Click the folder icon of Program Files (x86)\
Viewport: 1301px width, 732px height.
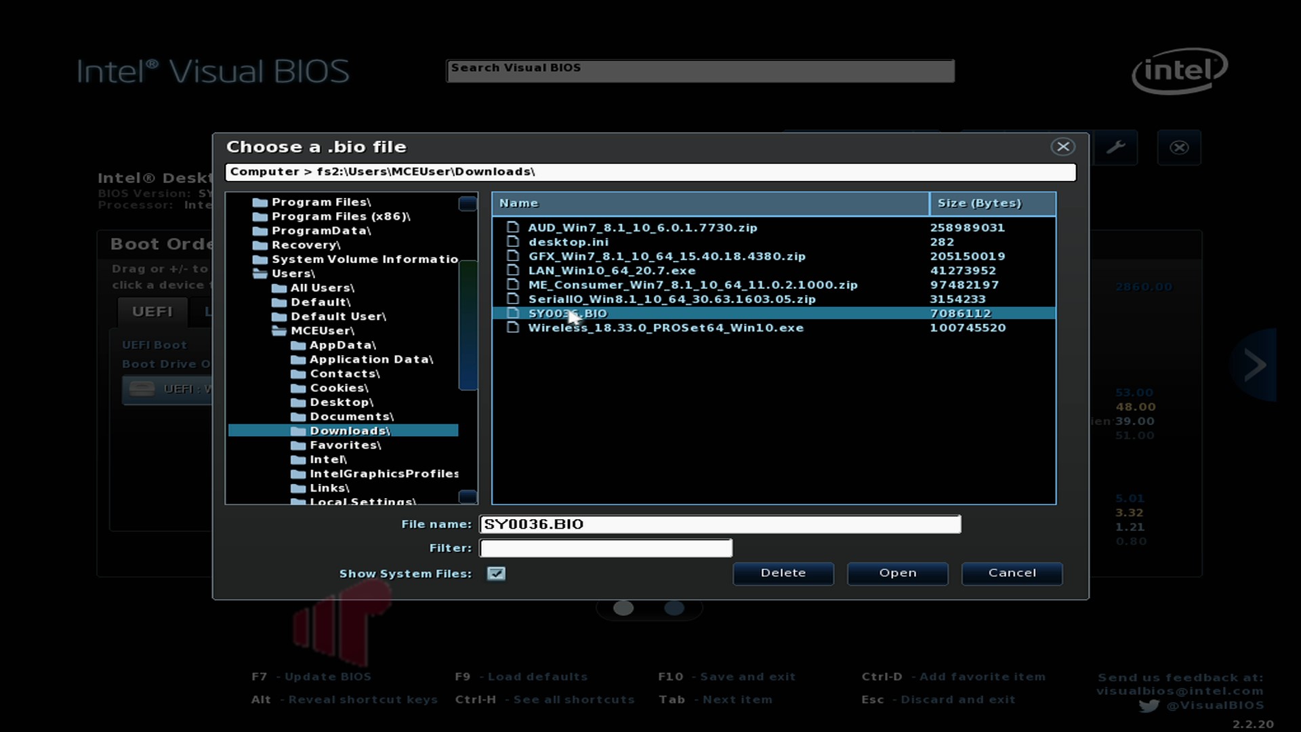tap(260, 216)
